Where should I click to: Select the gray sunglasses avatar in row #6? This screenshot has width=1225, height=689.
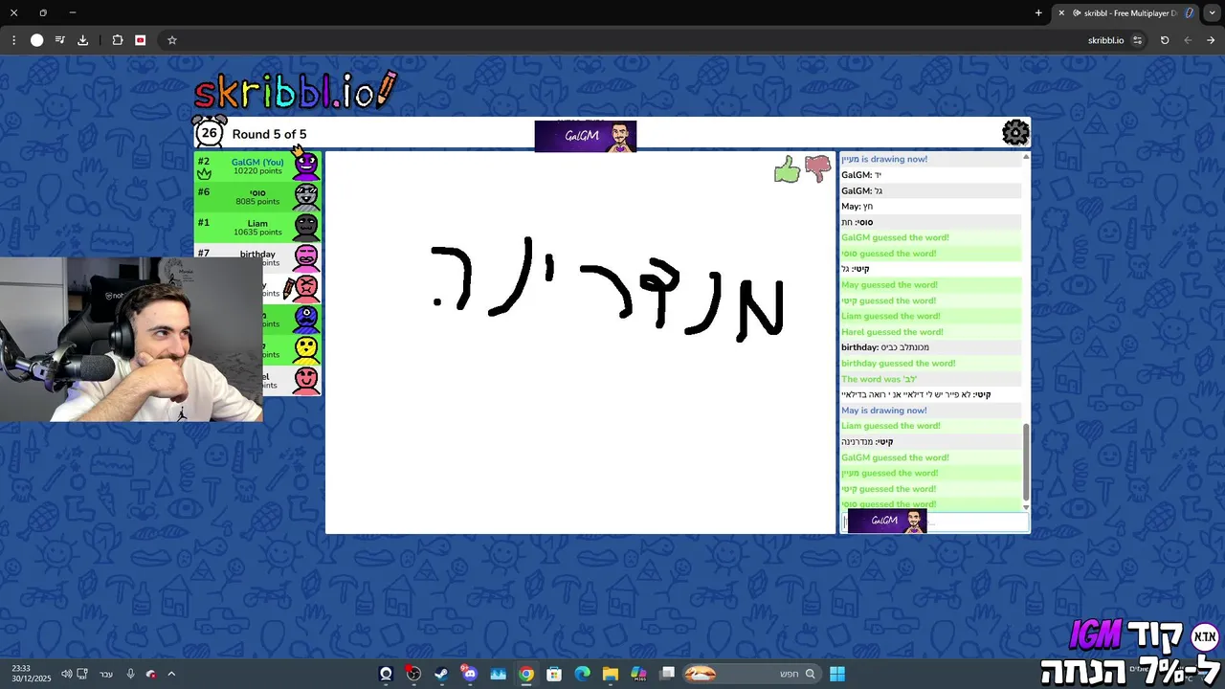tap(306, 196)
